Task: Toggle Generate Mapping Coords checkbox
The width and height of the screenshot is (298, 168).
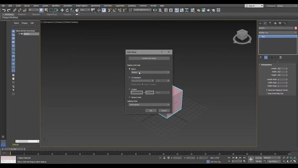Action: (x=267, y=90)
